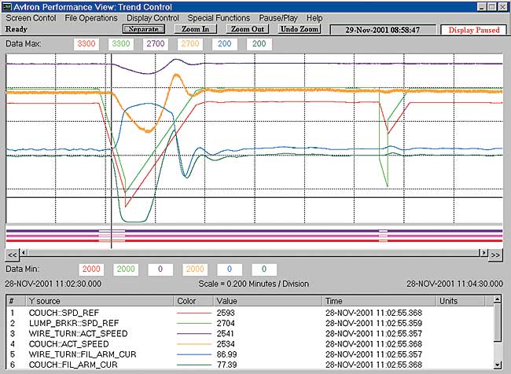Open the Screen Contol menu

pos(31,18)
